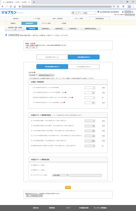Viewport: 136px width, 211px height.
Task: Click zoom magnifier in address bar
Action: (x=114, y=7)
